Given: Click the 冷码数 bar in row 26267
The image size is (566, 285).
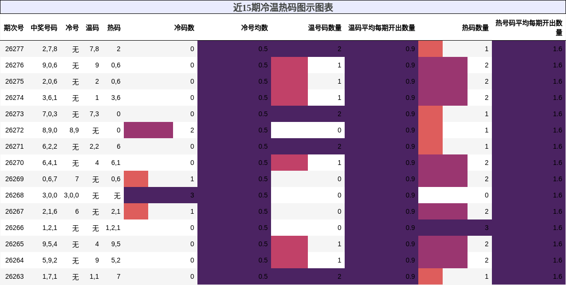Looking at the screenshot, I should tap(136, 211).
